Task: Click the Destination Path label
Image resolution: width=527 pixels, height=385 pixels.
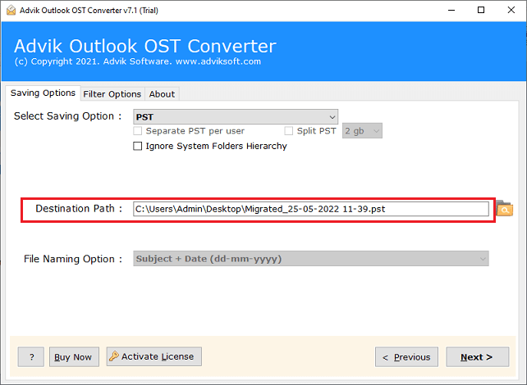Action: point(79,209)
